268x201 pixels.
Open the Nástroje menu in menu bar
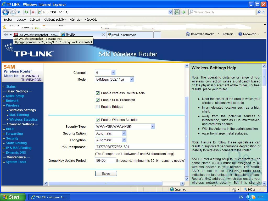click(75, 20)
